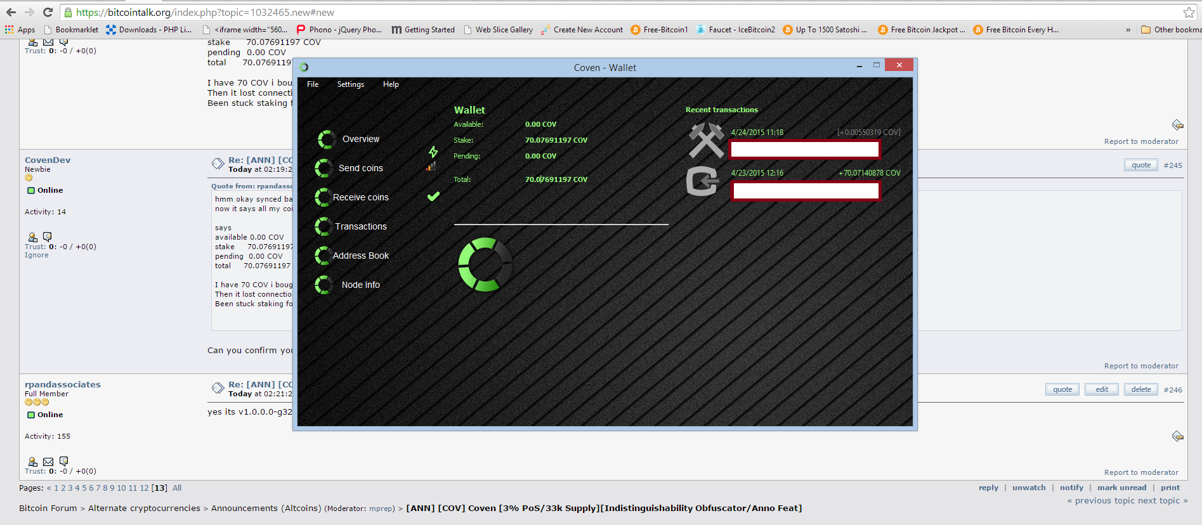Click CovenDev's profile icon
Image resolution: width=1202 pixels, height=525 pixels.
click(x=33, y=237)
